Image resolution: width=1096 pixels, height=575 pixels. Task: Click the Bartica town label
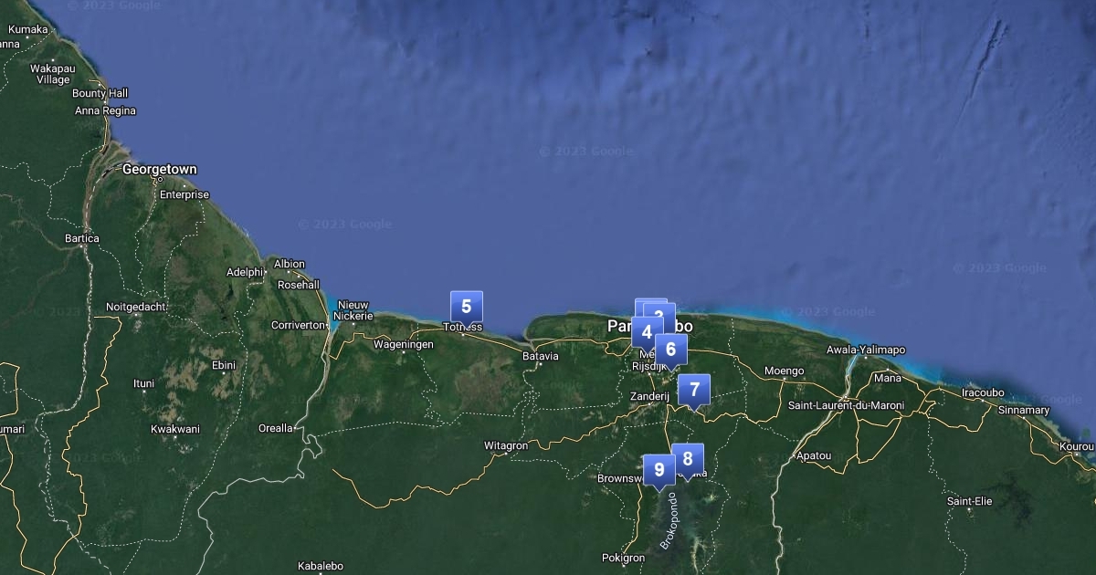(81, 239)
